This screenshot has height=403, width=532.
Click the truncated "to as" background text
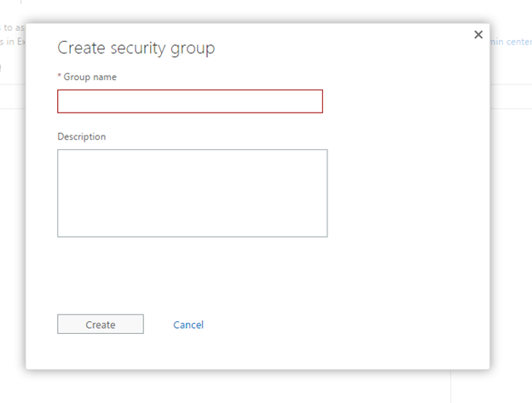12,27
